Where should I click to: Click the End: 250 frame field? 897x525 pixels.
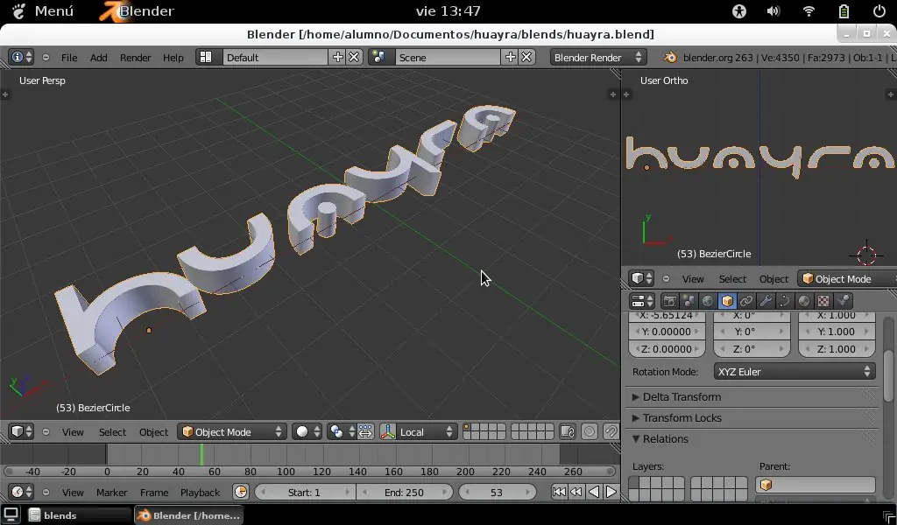[x=404, y=492]
